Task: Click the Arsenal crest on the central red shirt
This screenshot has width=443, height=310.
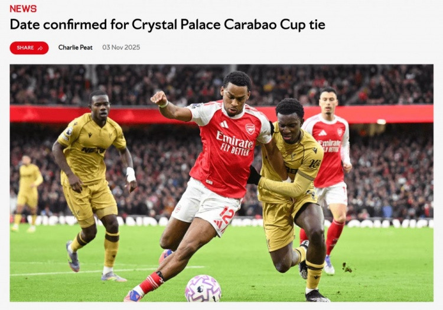Action: click(250, 129)
